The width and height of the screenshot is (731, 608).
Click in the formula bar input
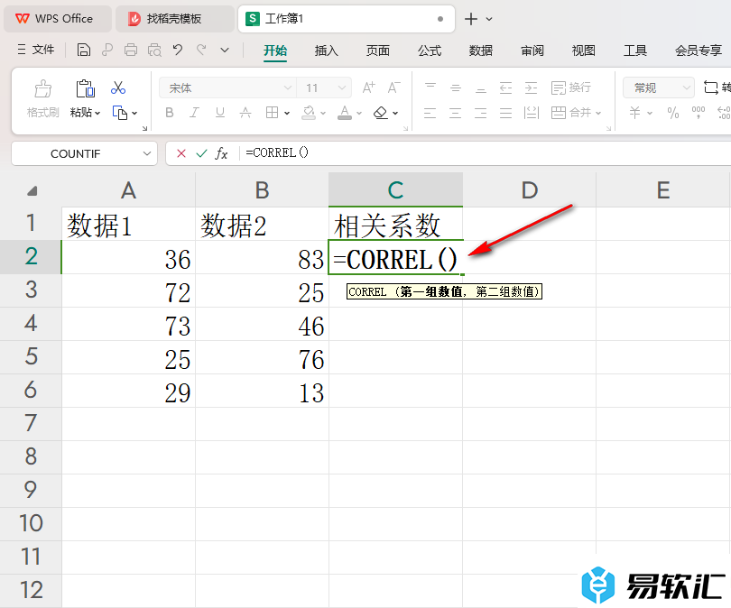(485, 152)
